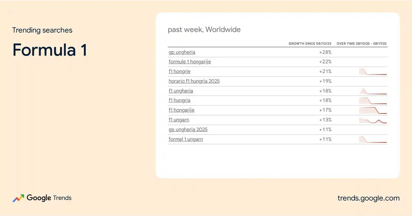Click 'OVER TIME 08/10/25 - 08/17/25' header
The height and width of the screenshot is (216, 412).
[362, 44]
